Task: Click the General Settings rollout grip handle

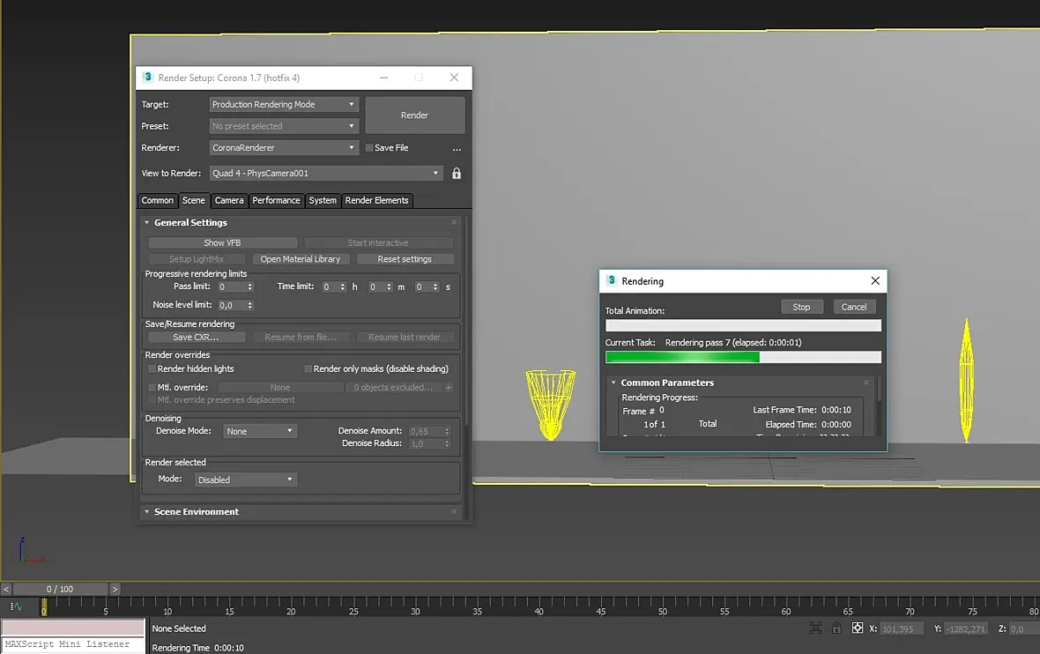Action: 454,222
